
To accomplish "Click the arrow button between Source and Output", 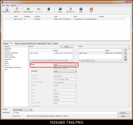I will [x=75, y=53].
